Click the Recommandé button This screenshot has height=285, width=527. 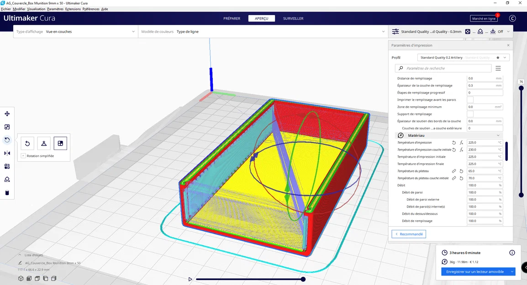click(x=409, y=234)
